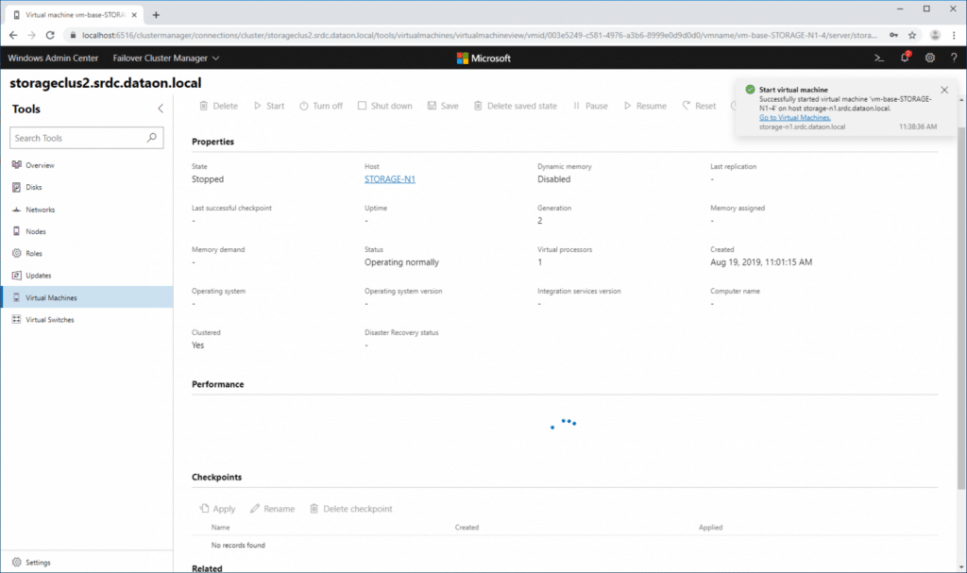Reload the page with the refresh icon
This screenshot has width=967, height=573.
click(x=50, y=35)
